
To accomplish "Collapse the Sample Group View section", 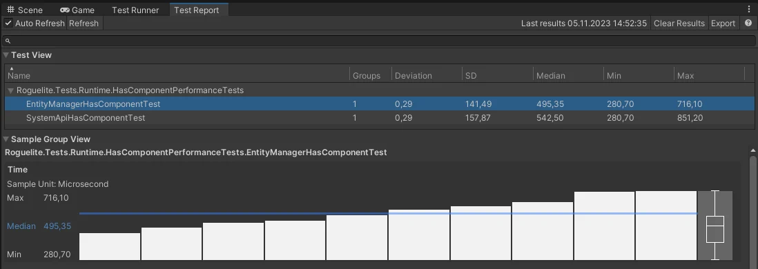I will (x=6, y=139).
